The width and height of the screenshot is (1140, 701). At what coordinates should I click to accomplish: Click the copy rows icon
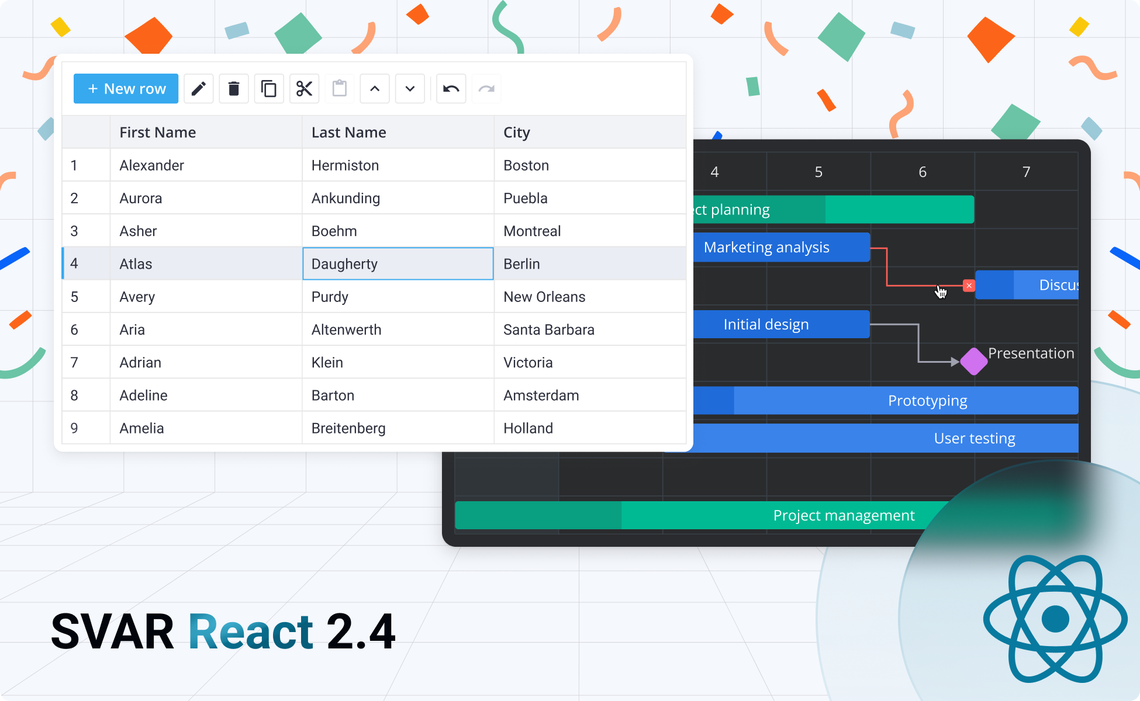coord(269,88)
